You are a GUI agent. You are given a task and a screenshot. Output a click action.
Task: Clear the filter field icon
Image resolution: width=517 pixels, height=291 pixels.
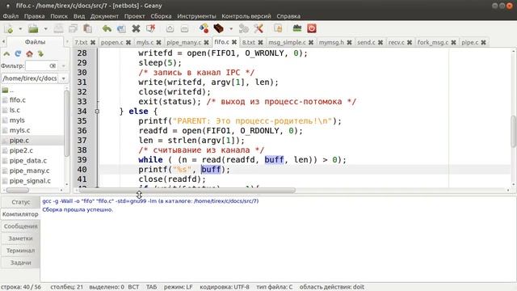pyautogui.click(x=53, y=65)
